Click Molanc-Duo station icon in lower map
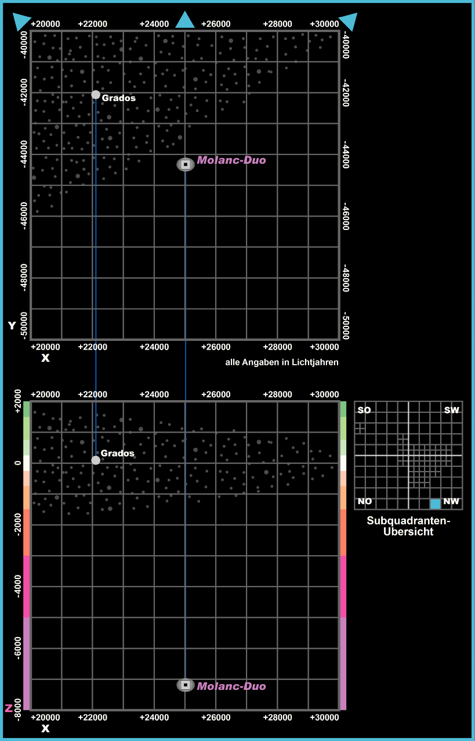The width and height of the screenshot is (475, 741). click(x=186, y=685)
